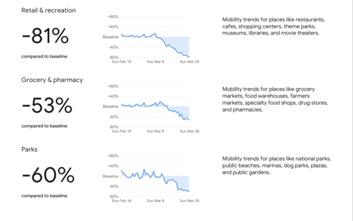The height and width of the screenshot is (221, 353).
Task: Click the Parks trend chart
Action: (151, 178)
